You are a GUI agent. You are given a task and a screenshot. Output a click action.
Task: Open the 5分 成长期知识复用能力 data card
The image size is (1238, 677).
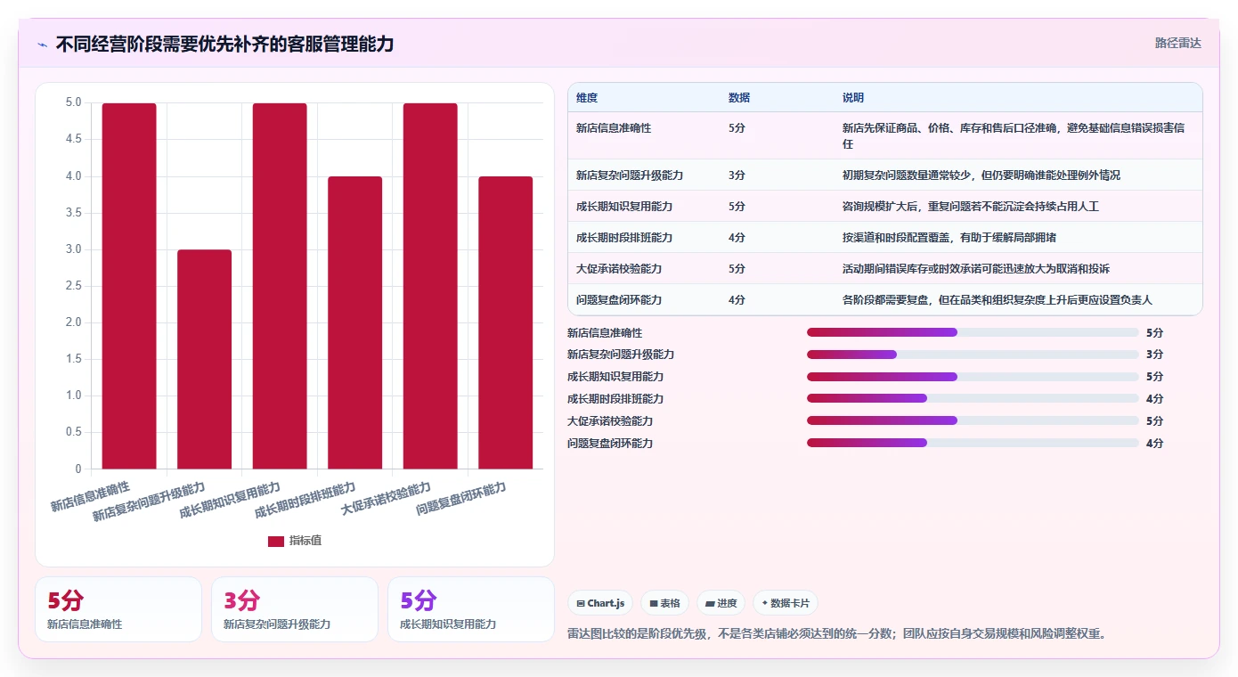(x=471, y=609)
